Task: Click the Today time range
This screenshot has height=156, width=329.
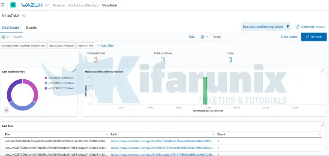Action: click(216, 37)
